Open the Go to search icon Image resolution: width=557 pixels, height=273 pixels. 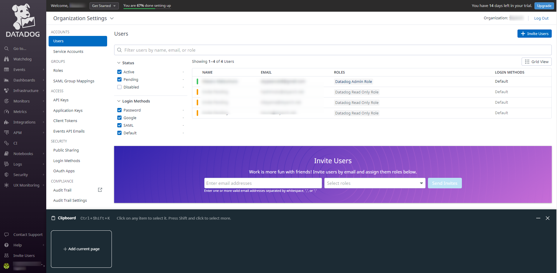pyautogui.click(x=6, y=48)
